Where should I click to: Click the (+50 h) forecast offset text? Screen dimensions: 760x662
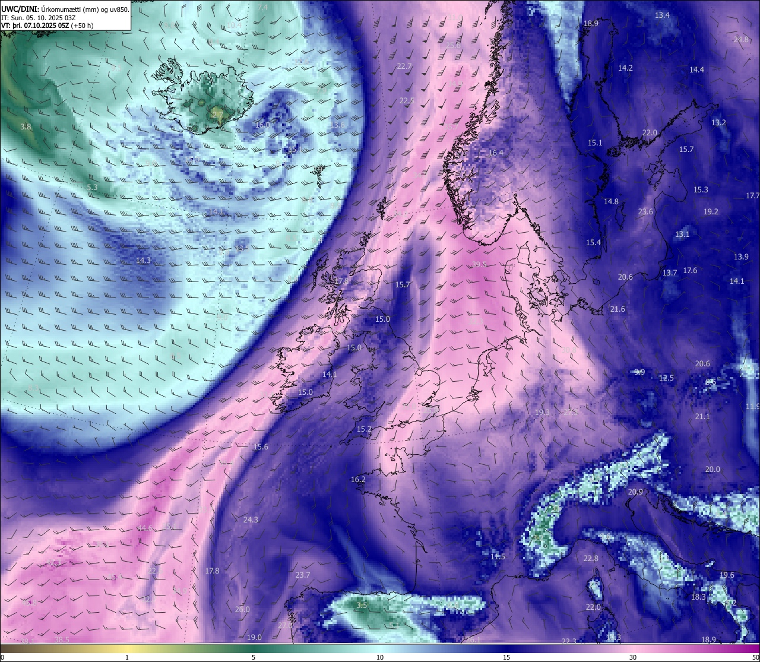(83, 26)
